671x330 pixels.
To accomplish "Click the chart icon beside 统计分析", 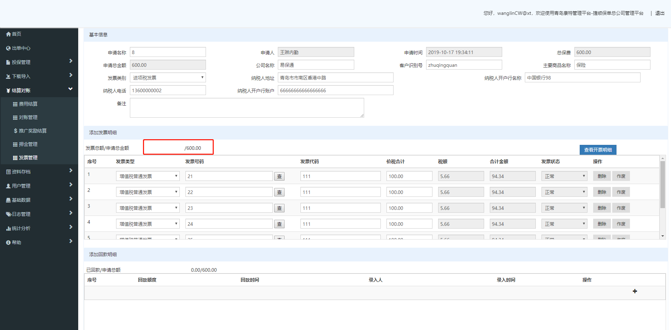I will tap(8, 229).
